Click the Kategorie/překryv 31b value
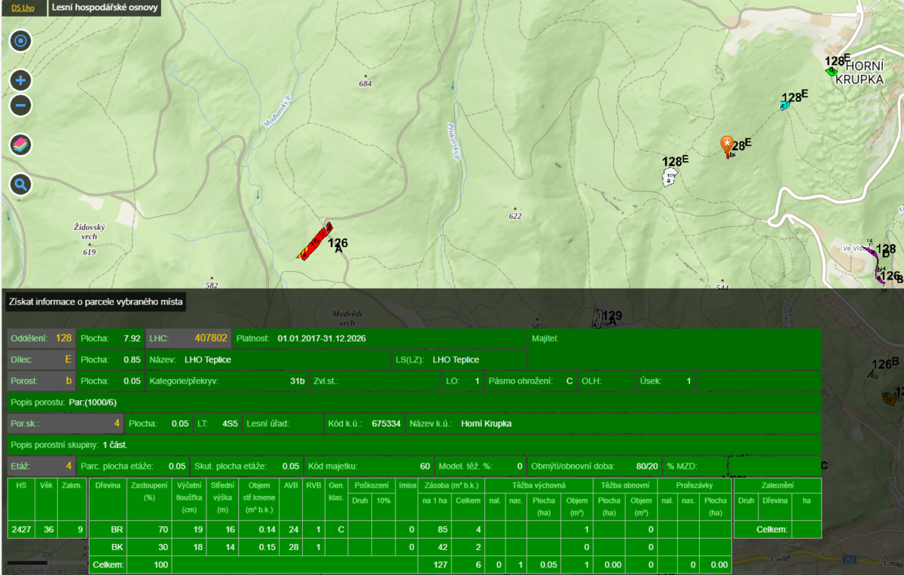Viewport: 904px width, 575px height. (297, 381)
